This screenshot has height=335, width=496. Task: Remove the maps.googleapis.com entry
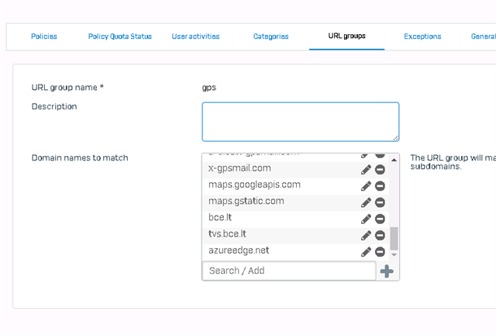click(x=380, y=186)
